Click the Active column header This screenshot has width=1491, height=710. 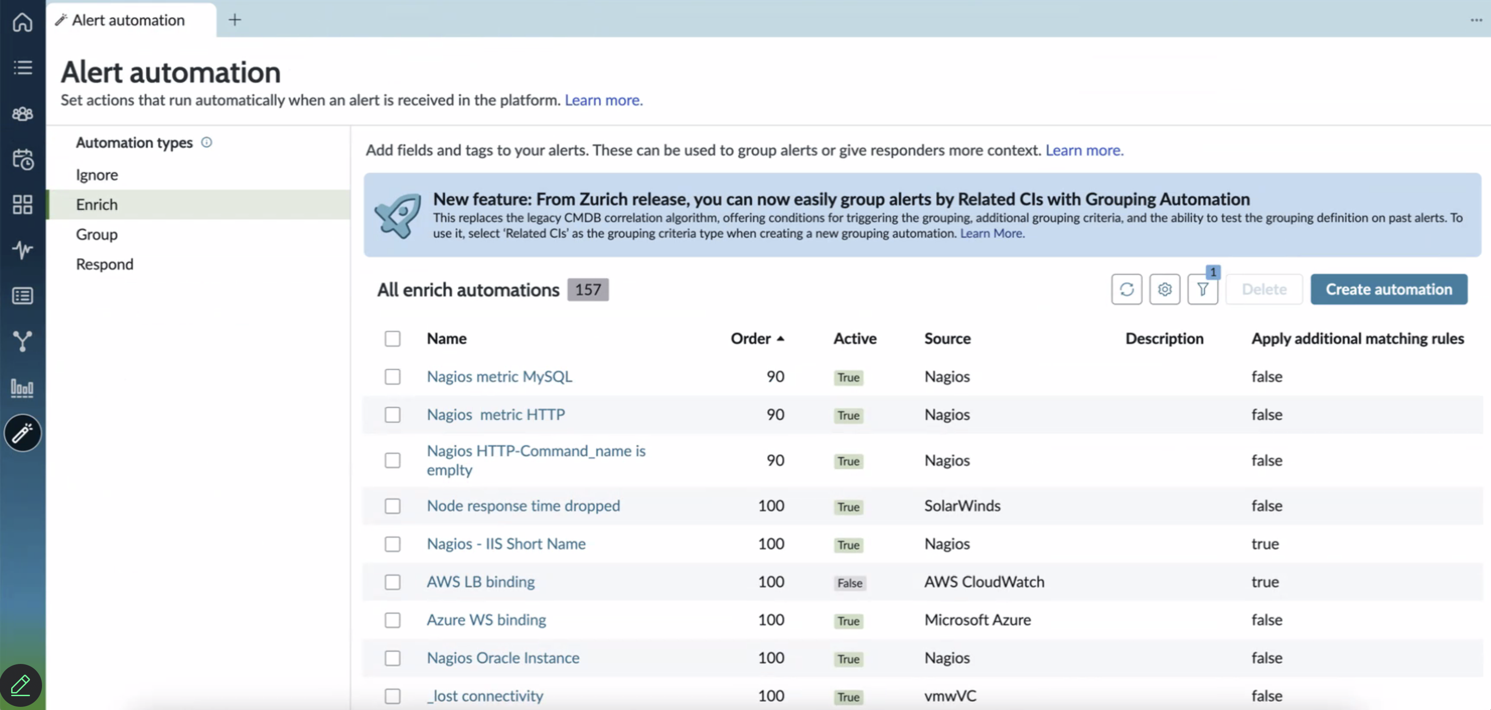pyautogui.click(x=855, y=338)
